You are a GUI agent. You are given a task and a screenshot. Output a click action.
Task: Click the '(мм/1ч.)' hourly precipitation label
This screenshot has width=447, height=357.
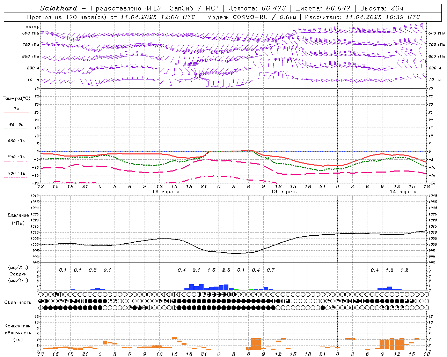18,281
